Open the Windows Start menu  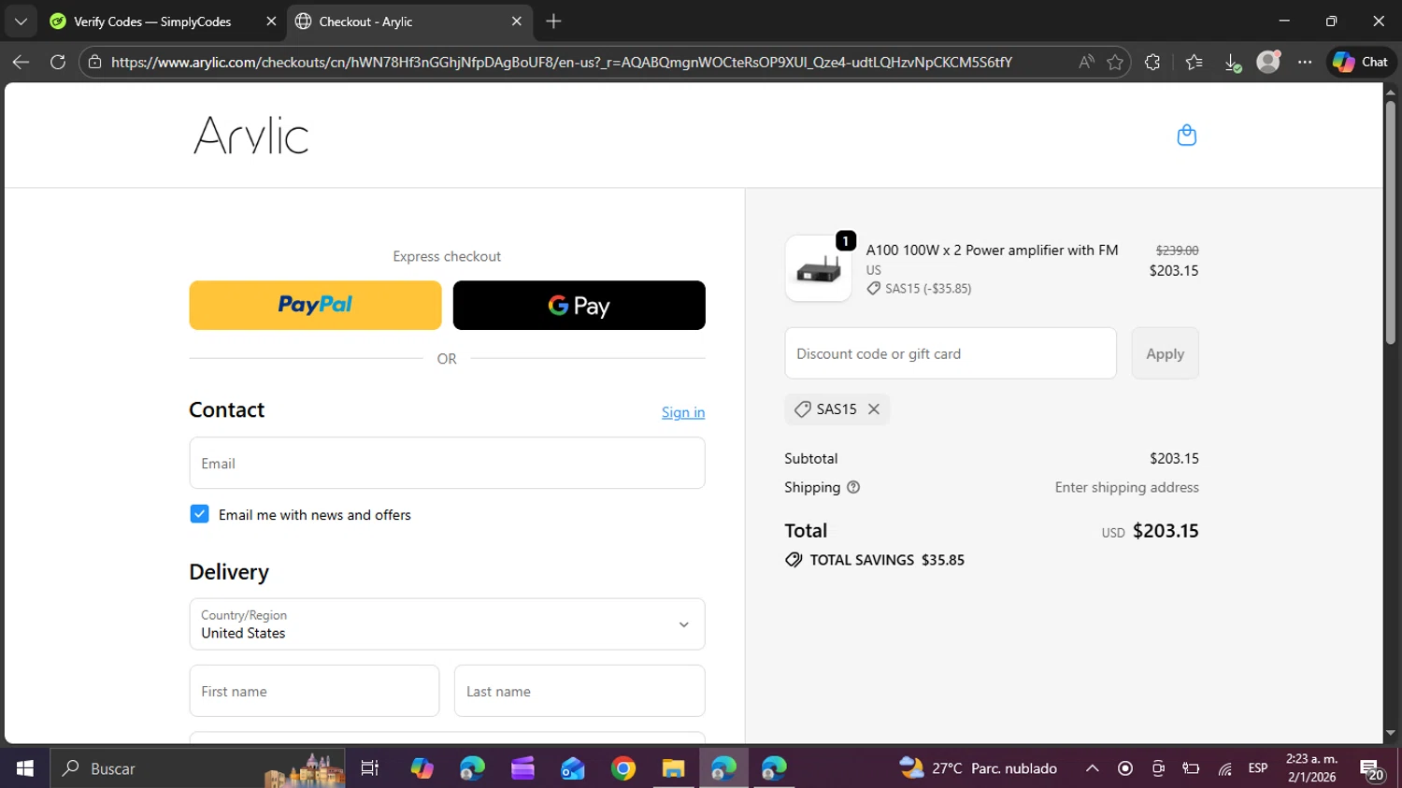click(x=25, y=768)
